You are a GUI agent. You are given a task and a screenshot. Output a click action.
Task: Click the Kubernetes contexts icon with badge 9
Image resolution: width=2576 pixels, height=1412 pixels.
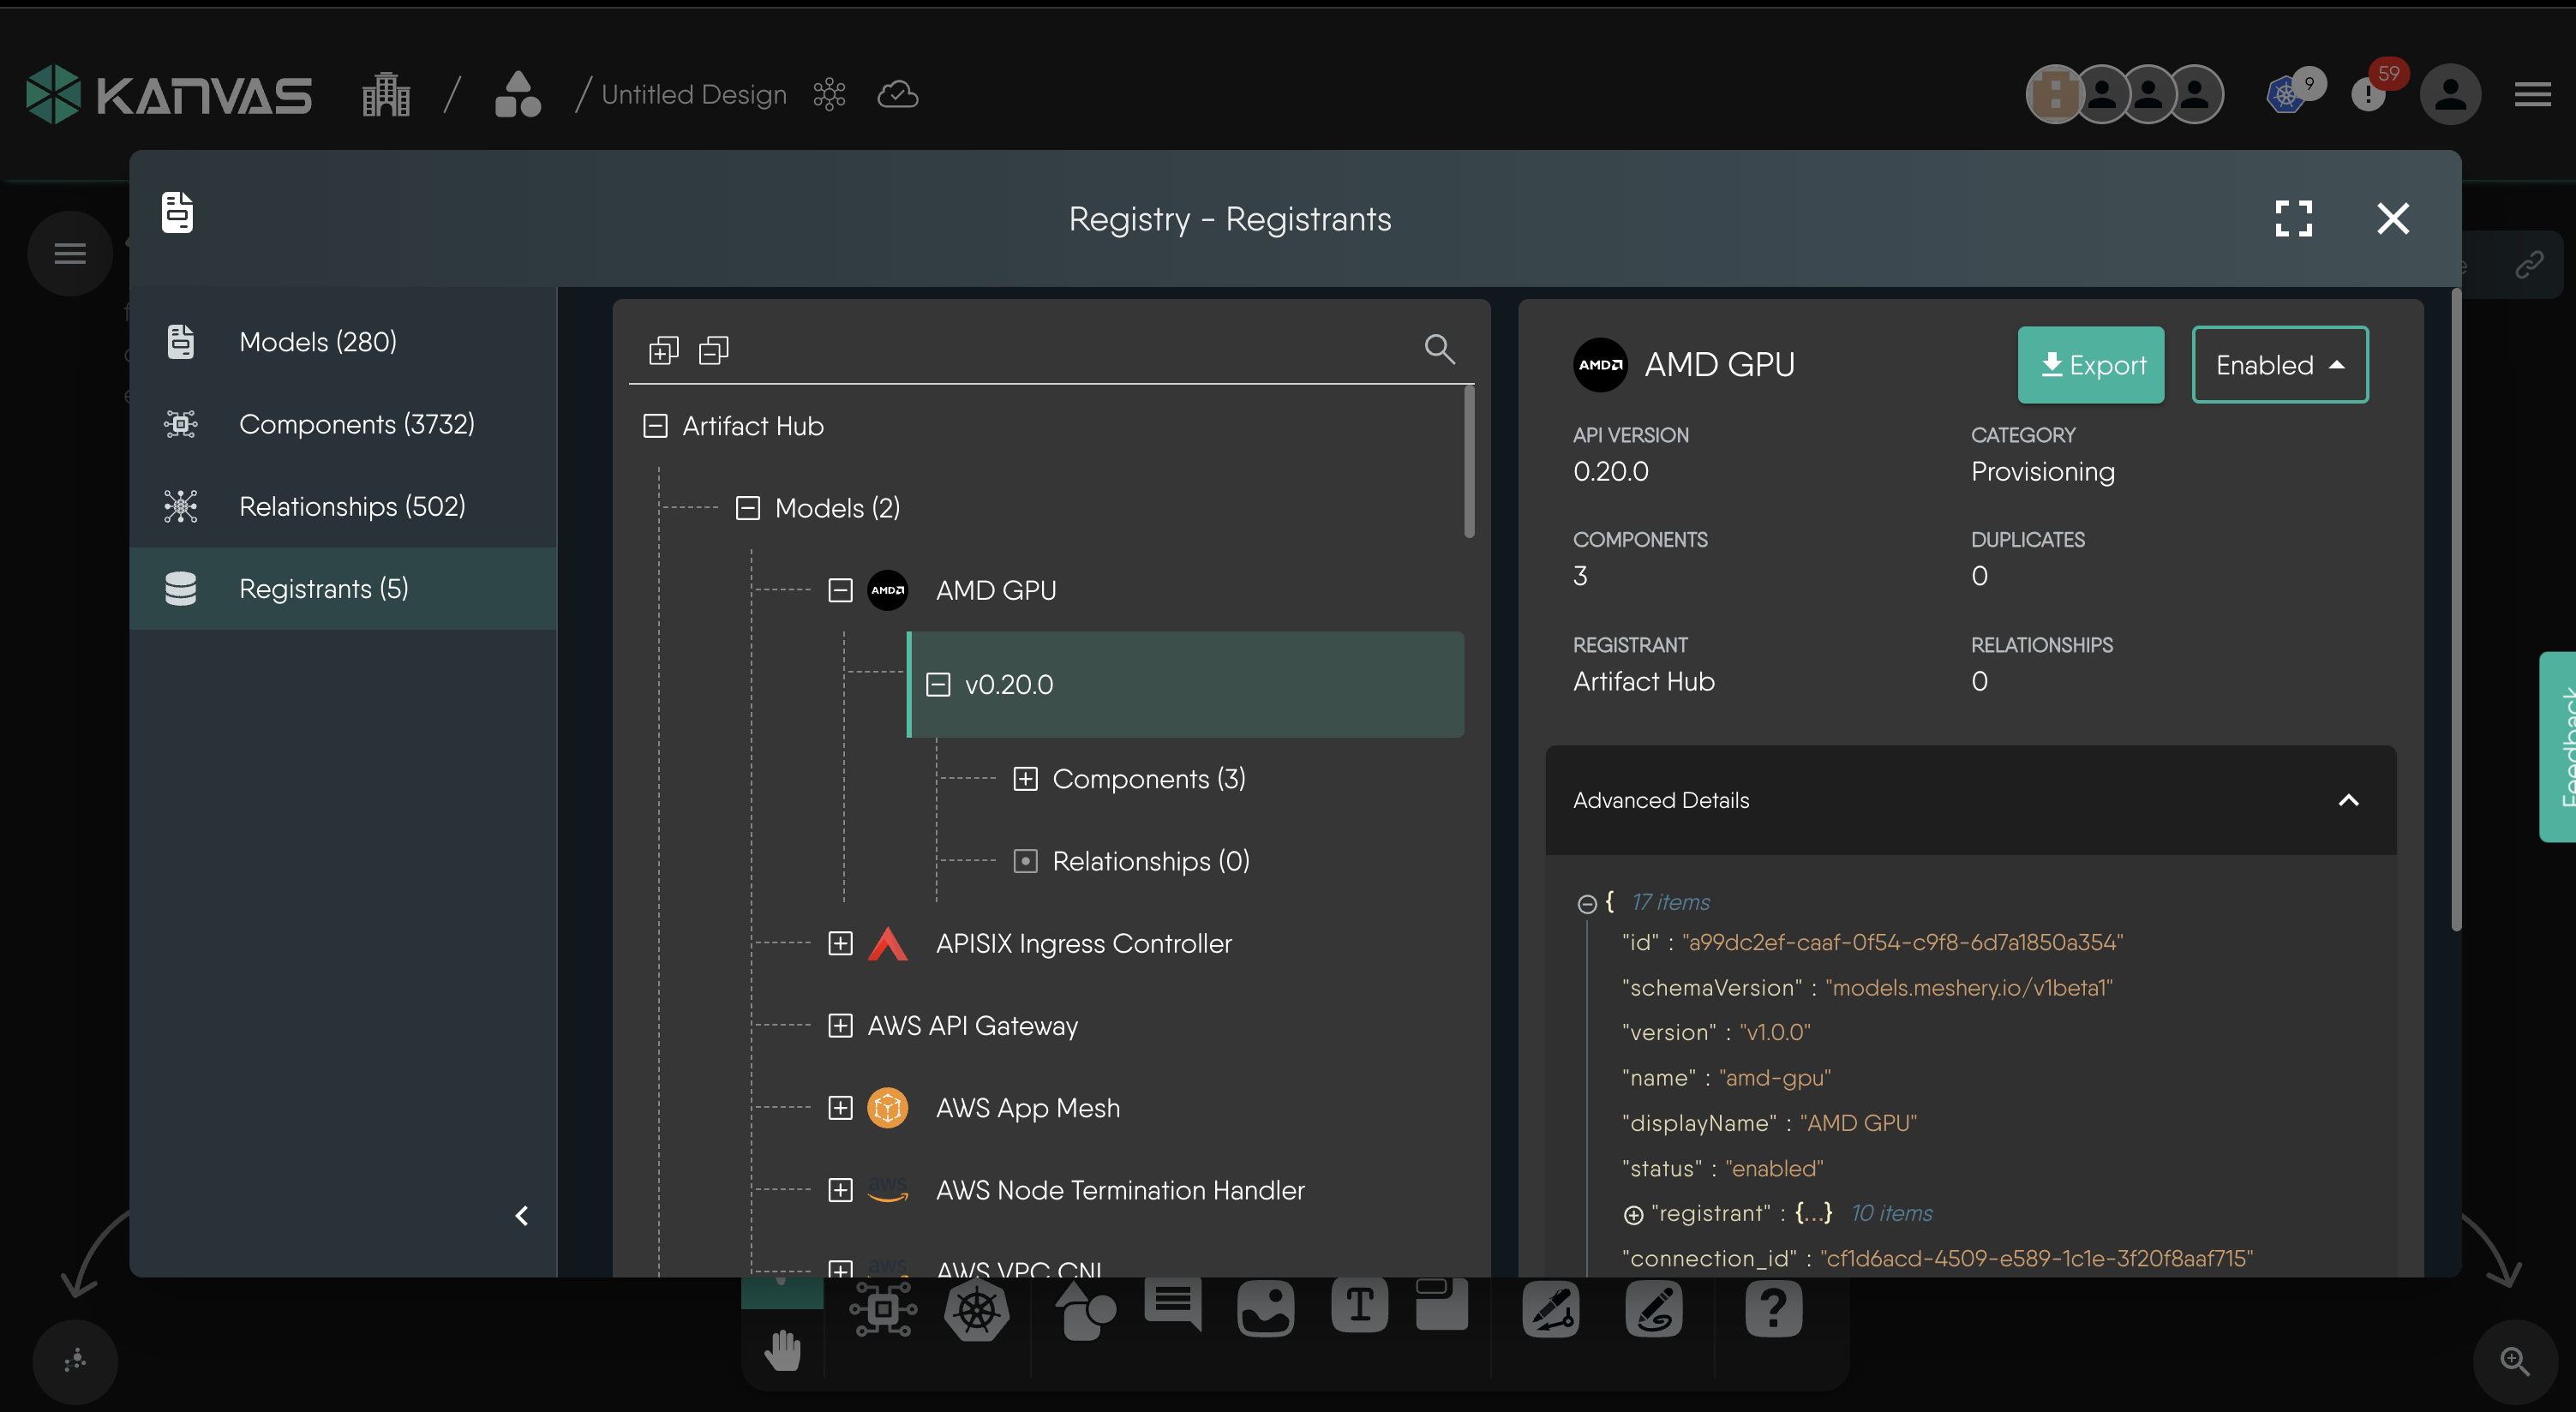(2287, 94)
